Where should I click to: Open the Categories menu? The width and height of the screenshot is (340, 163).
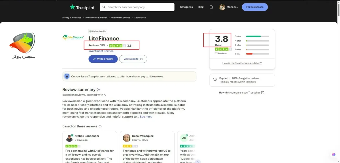click(186, 7)
